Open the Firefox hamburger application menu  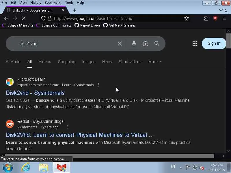click(225, 18)
